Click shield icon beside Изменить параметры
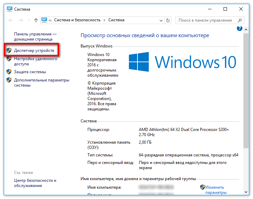Image resolution: width=253 pixels, height=199 pixels. pos(203,187)
